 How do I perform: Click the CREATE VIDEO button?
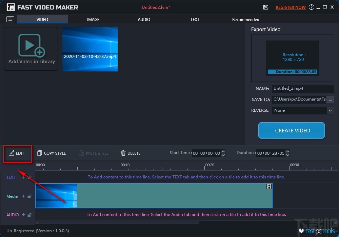click(x=292, y=130)
